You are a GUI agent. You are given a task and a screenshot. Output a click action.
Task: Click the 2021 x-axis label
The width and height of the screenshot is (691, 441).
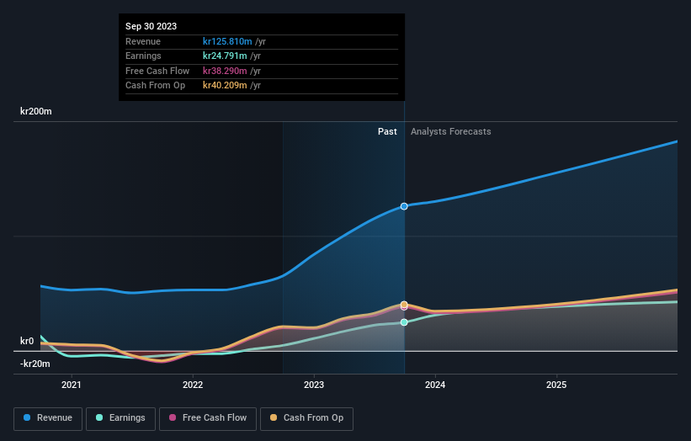72,385
